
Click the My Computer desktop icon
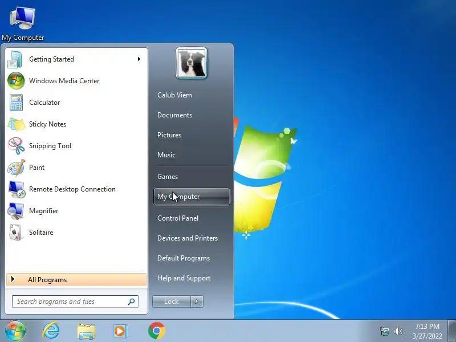pos(23,24)
